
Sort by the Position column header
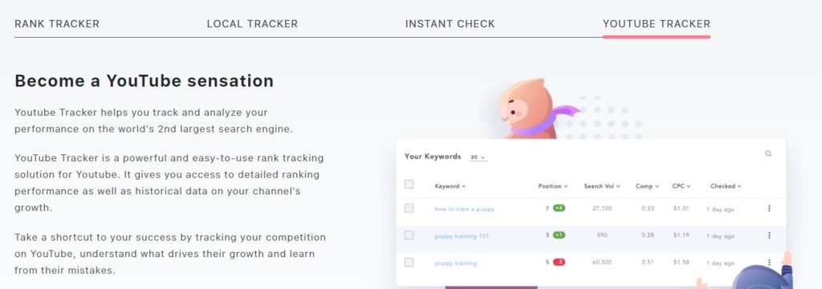[552, 186]
